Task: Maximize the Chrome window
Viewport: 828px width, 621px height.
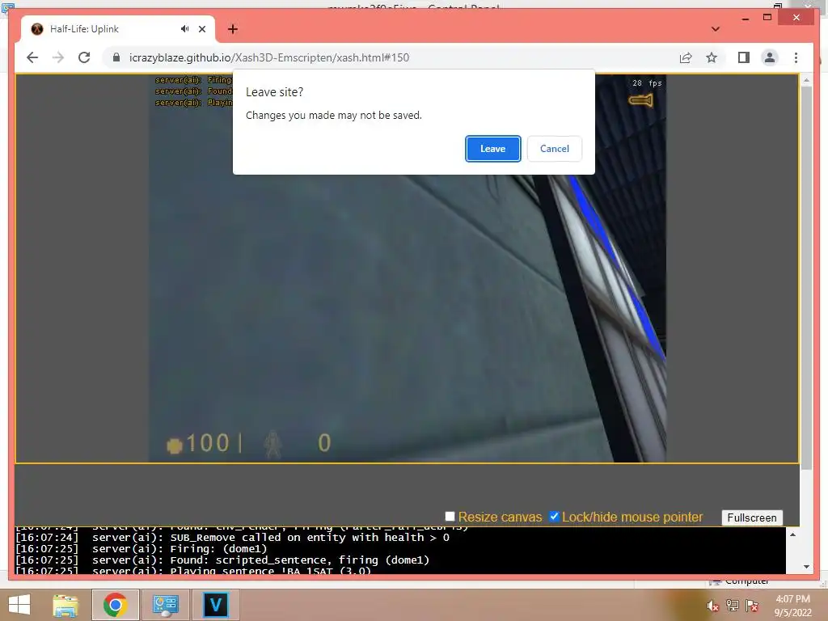Action: pos(767,18)
